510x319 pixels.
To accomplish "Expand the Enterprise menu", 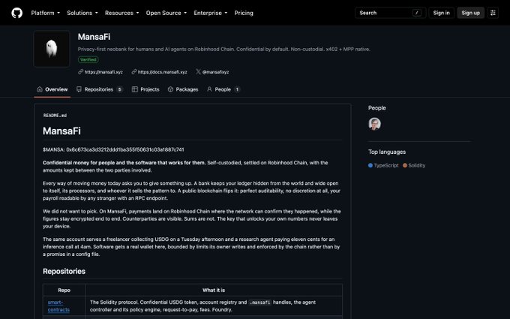I will point(211,13).
